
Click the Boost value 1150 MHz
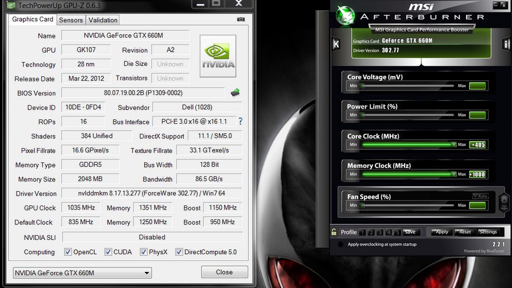pyautogui.click(x=223, y=208)
